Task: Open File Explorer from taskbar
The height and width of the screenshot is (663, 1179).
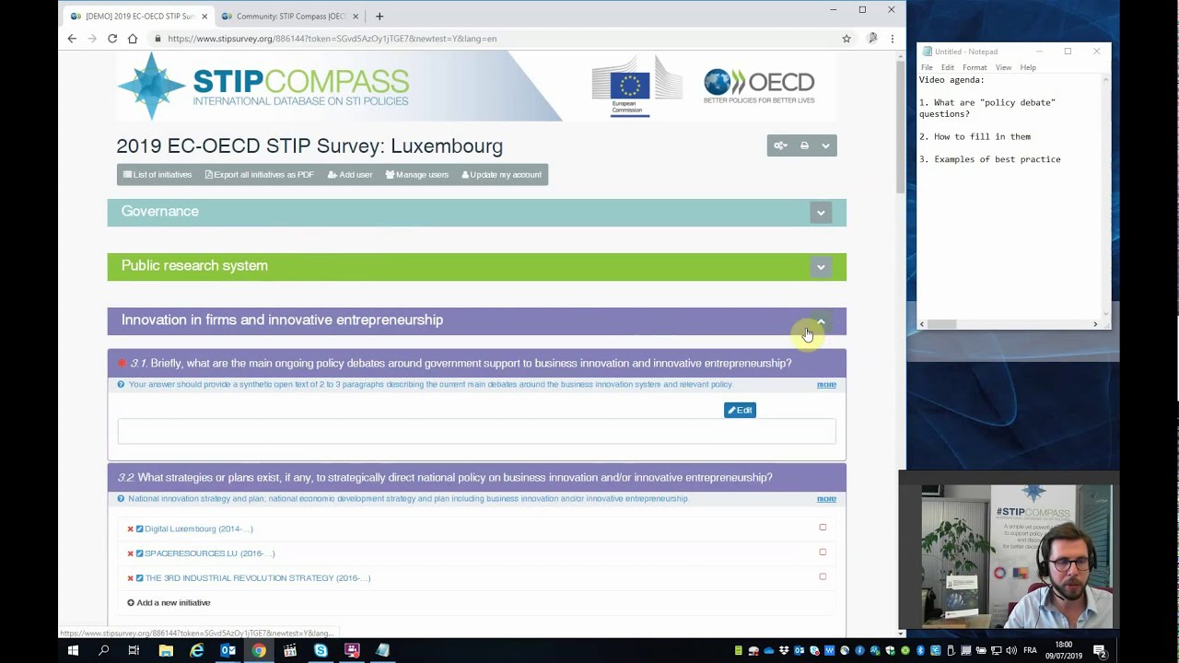Action: tap(166, 651)
